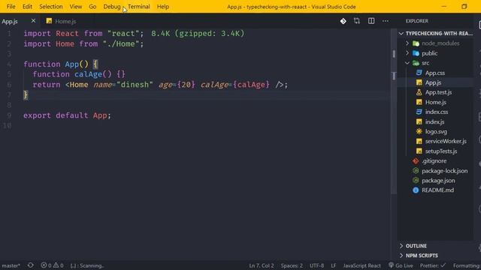The width and height of the screenshot is (481, 270).
Task: Click the JS icon beside serviceWorker.js
Action: click(419, 142)
